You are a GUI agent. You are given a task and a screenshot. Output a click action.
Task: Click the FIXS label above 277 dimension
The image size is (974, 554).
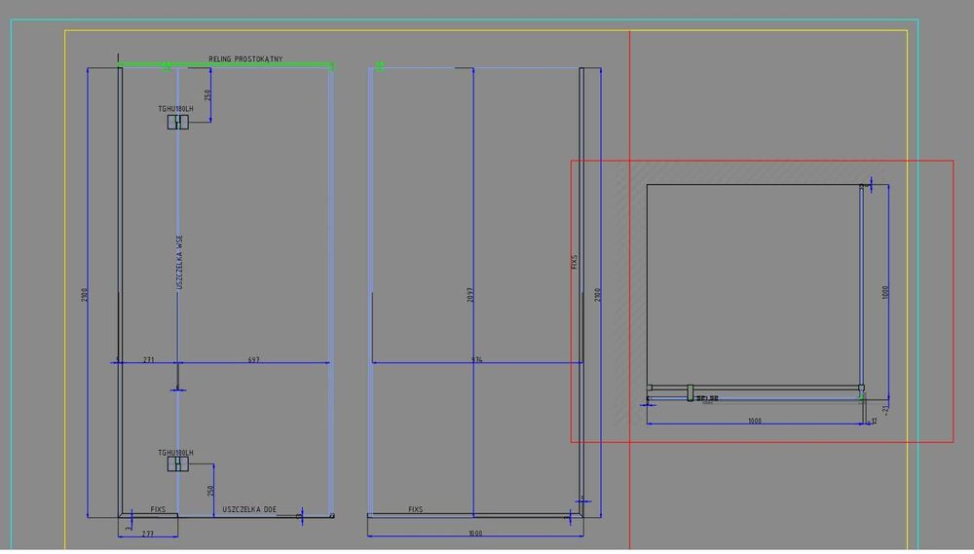coord(159,509)
